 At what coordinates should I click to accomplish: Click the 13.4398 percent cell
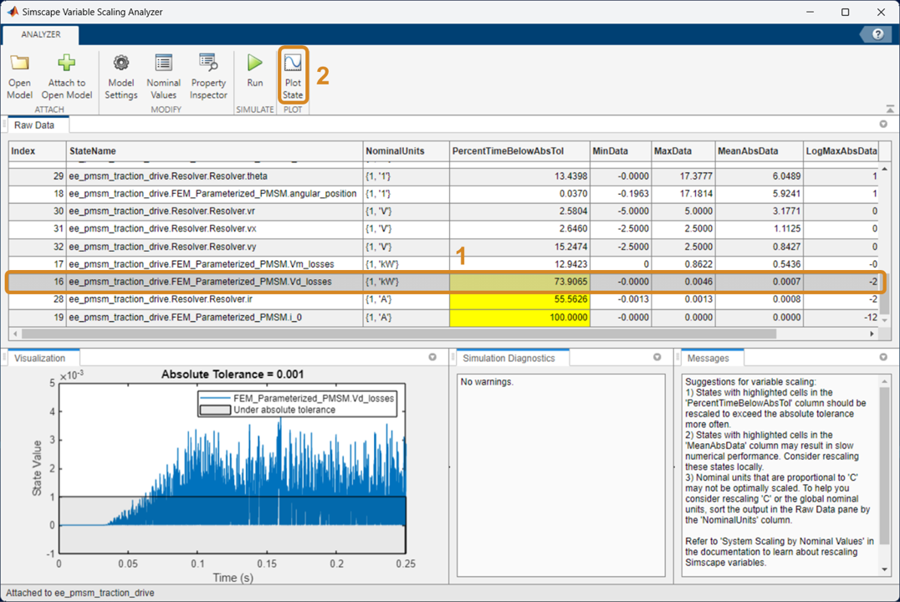tap(519, 176)
